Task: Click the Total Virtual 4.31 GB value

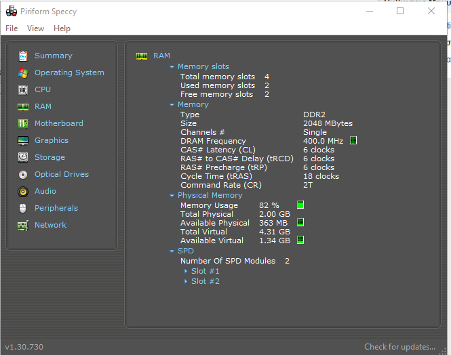Action: pyautogui.click(x=275, y=232)
